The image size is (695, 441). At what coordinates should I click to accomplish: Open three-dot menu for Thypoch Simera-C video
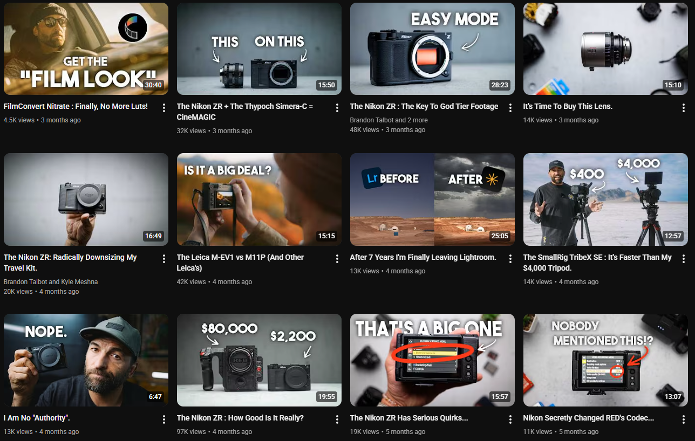(x=337, y=108)
